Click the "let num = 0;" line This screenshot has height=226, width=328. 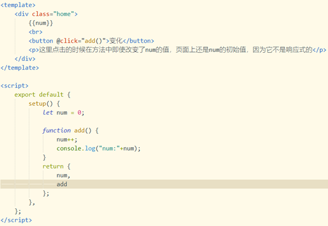(x=63, y=112)
